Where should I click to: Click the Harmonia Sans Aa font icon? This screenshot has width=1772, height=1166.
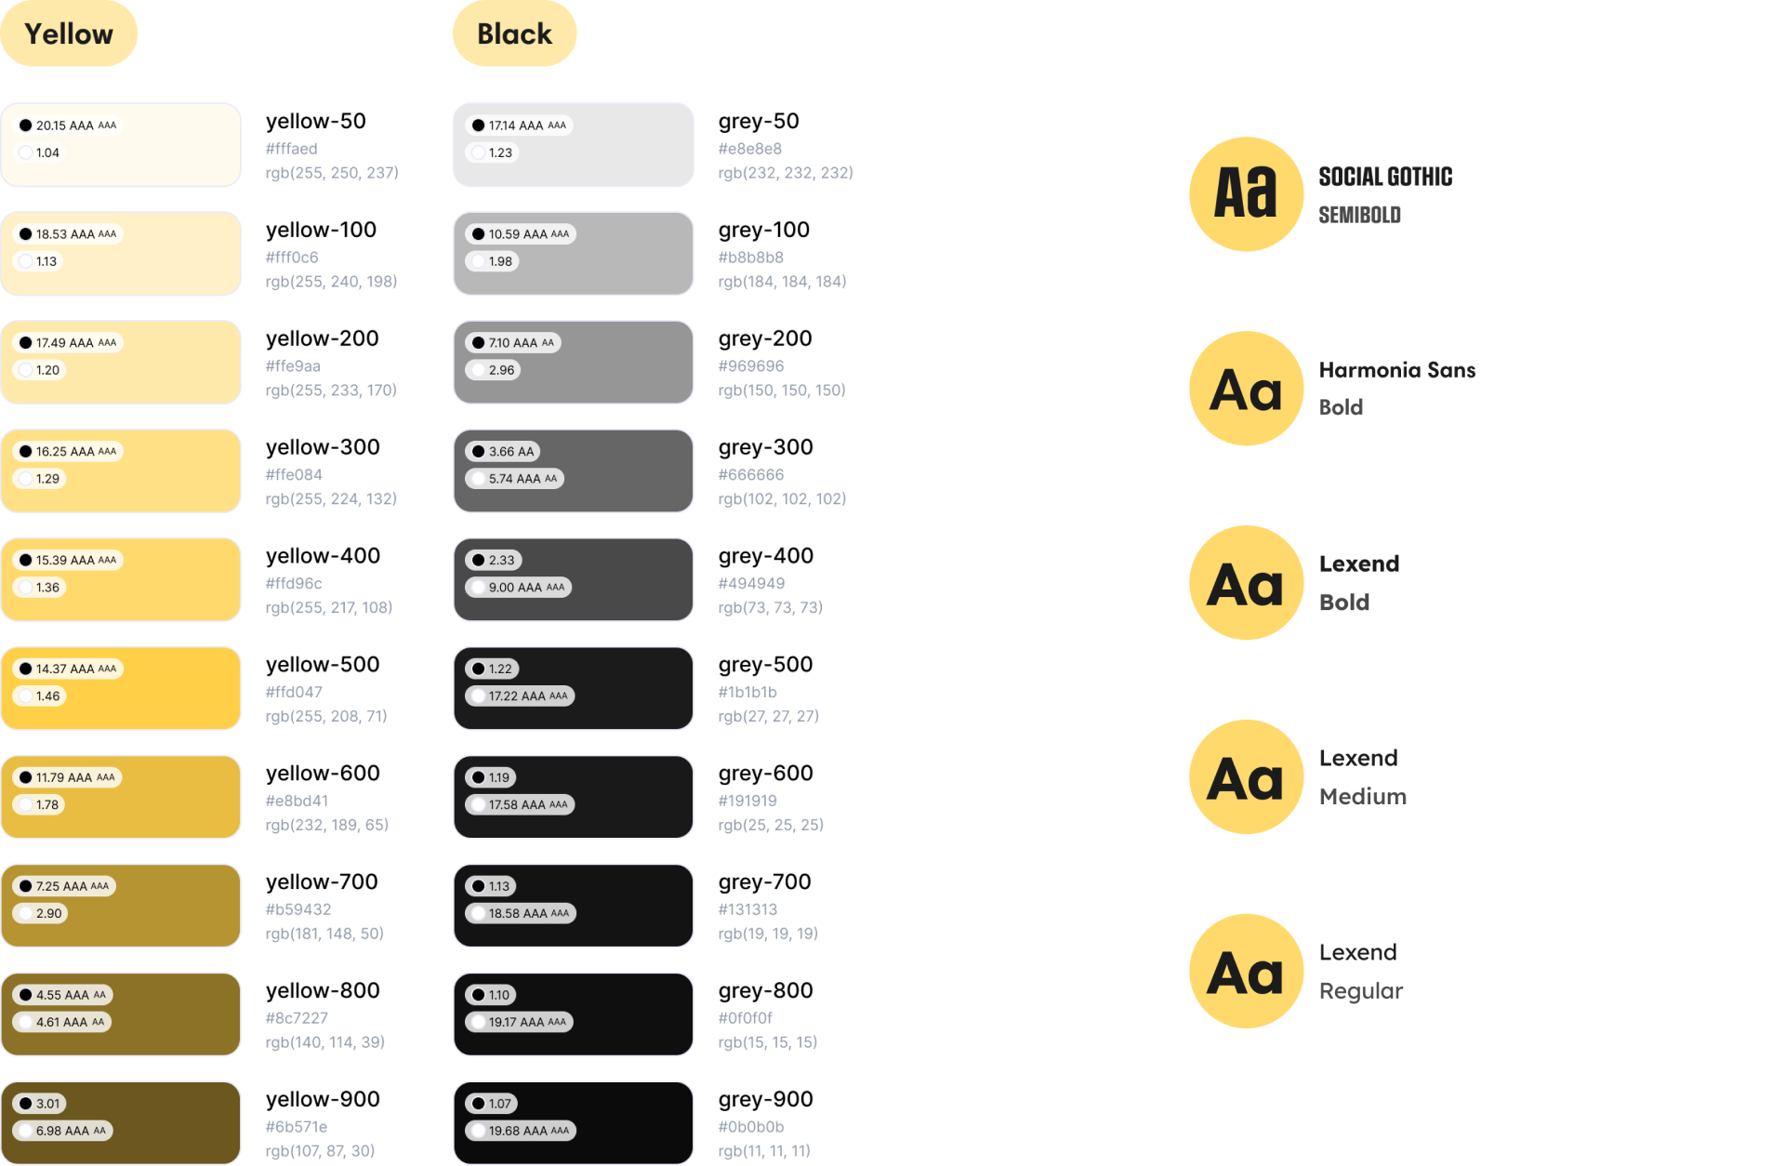pos(1246,389)
